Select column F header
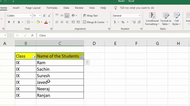Viewport: 190px width, 106px height. (136, 43)
